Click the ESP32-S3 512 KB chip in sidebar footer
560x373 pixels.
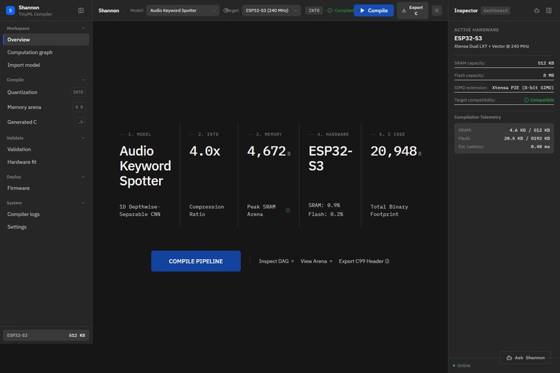point(46,335)
